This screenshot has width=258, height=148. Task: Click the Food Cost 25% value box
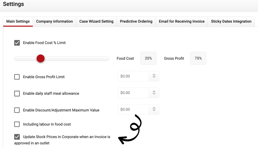[148, 58]
